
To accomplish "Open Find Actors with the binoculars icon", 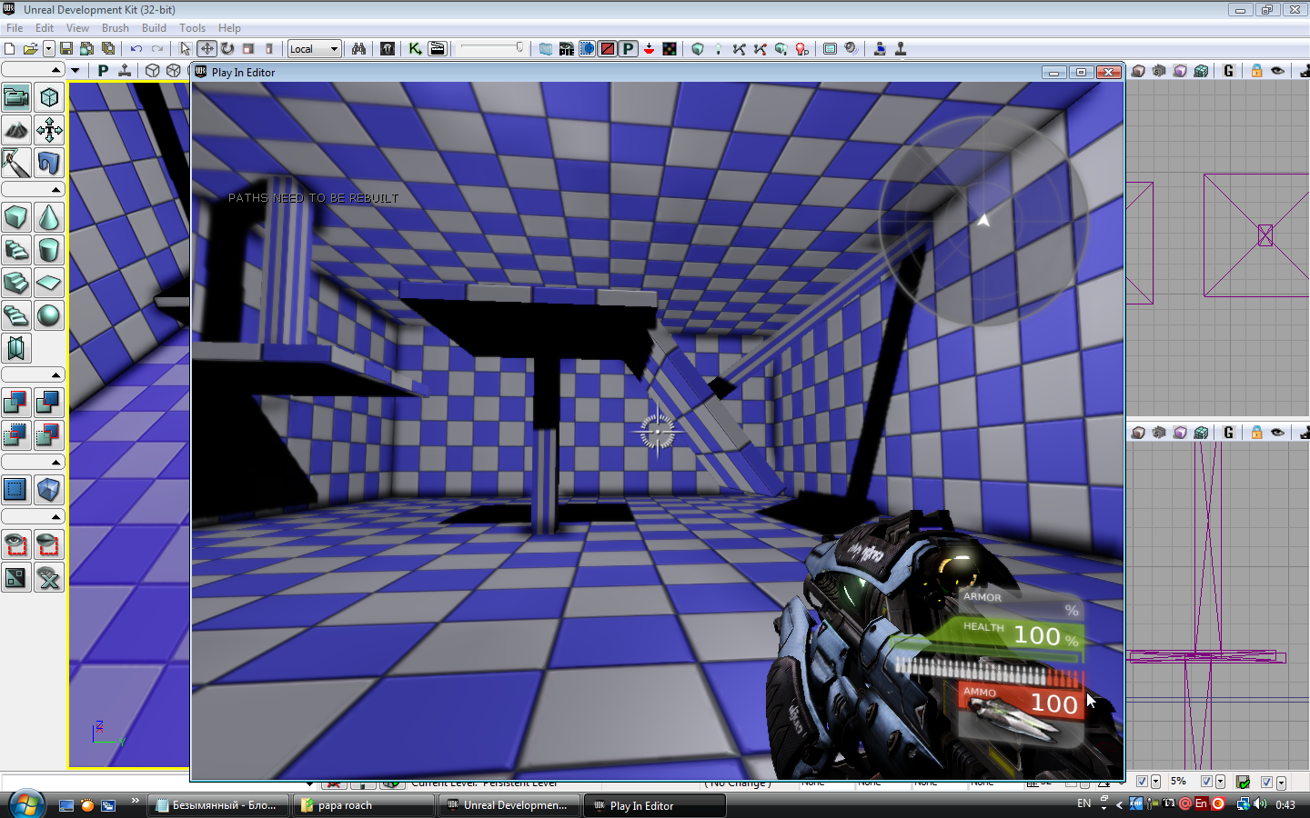I will (359, 49).
